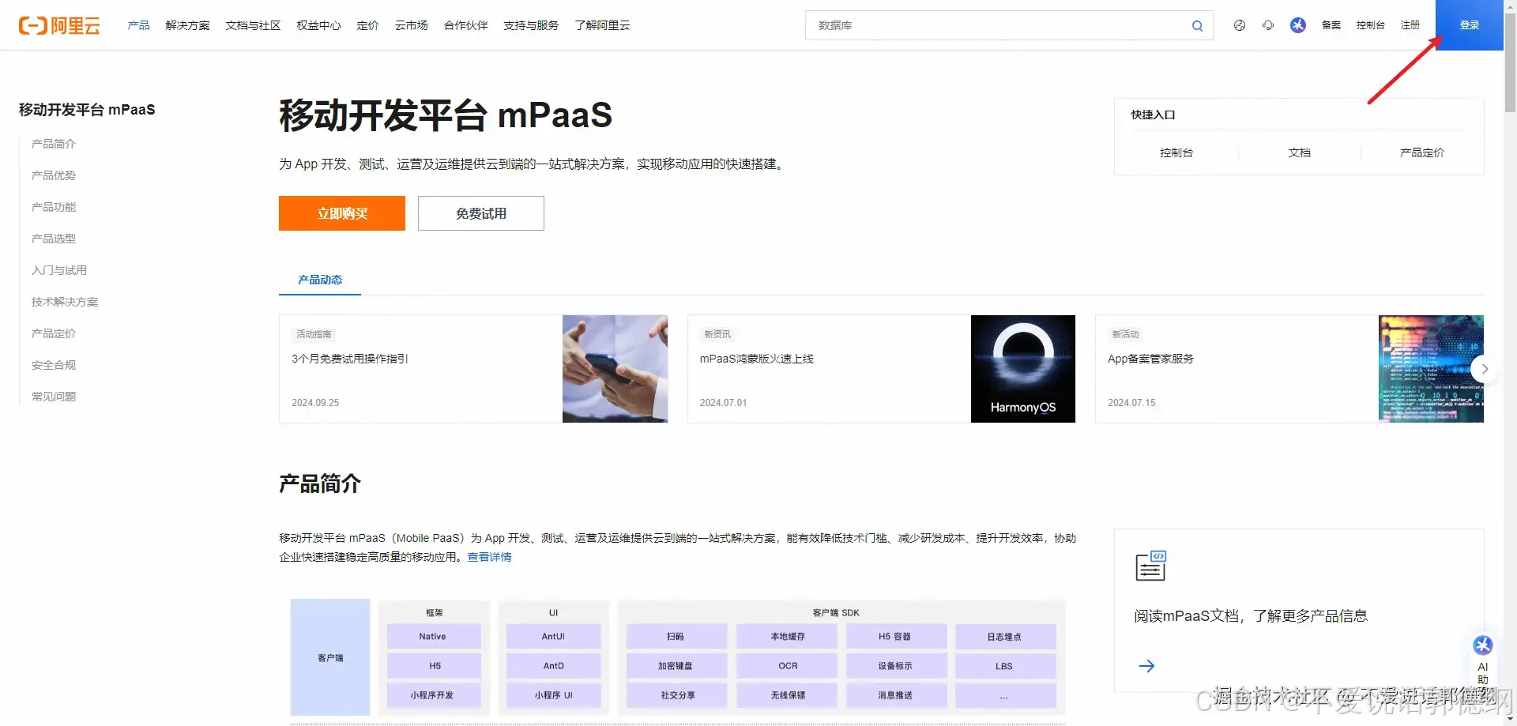The height and width of the screenshot is (726, 1517).
Task: Click the blue arrow in docs card
Action: [x=1146, y=666]
